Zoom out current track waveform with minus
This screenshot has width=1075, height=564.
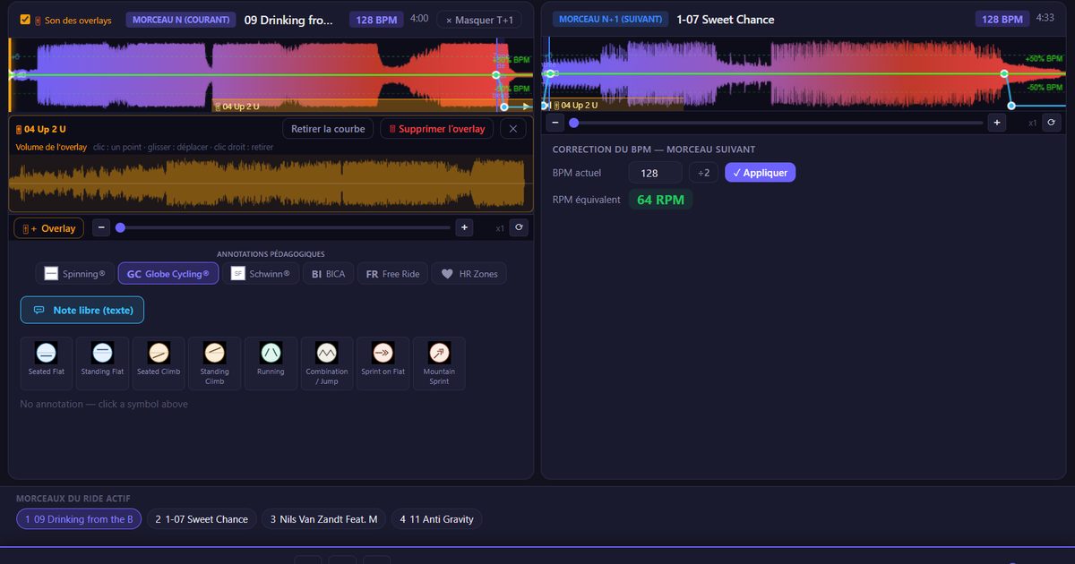coord(102,228)
